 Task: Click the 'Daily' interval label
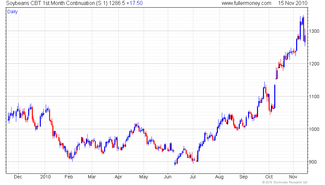[13, 12]
